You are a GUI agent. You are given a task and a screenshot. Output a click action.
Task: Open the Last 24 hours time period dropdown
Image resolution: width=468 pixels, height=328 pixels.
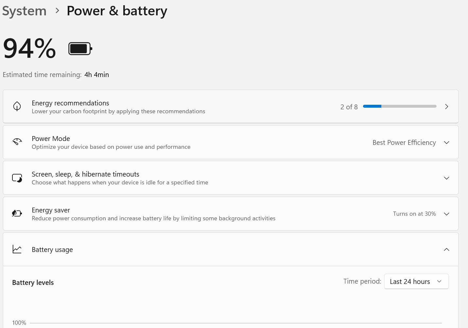(416, 282)
